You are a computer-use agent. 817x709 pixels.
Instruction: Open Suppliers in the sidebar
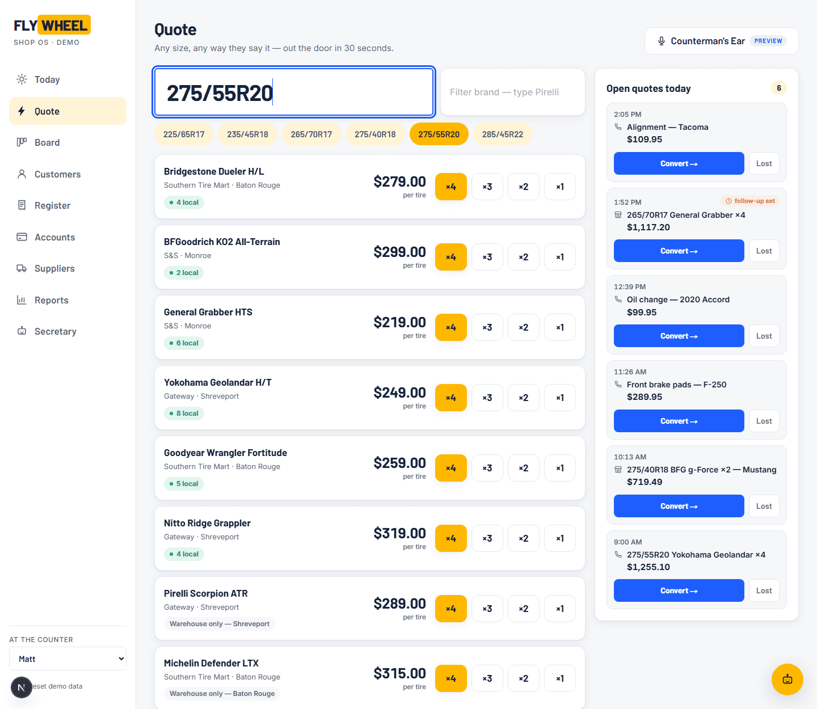click(68, 268)
